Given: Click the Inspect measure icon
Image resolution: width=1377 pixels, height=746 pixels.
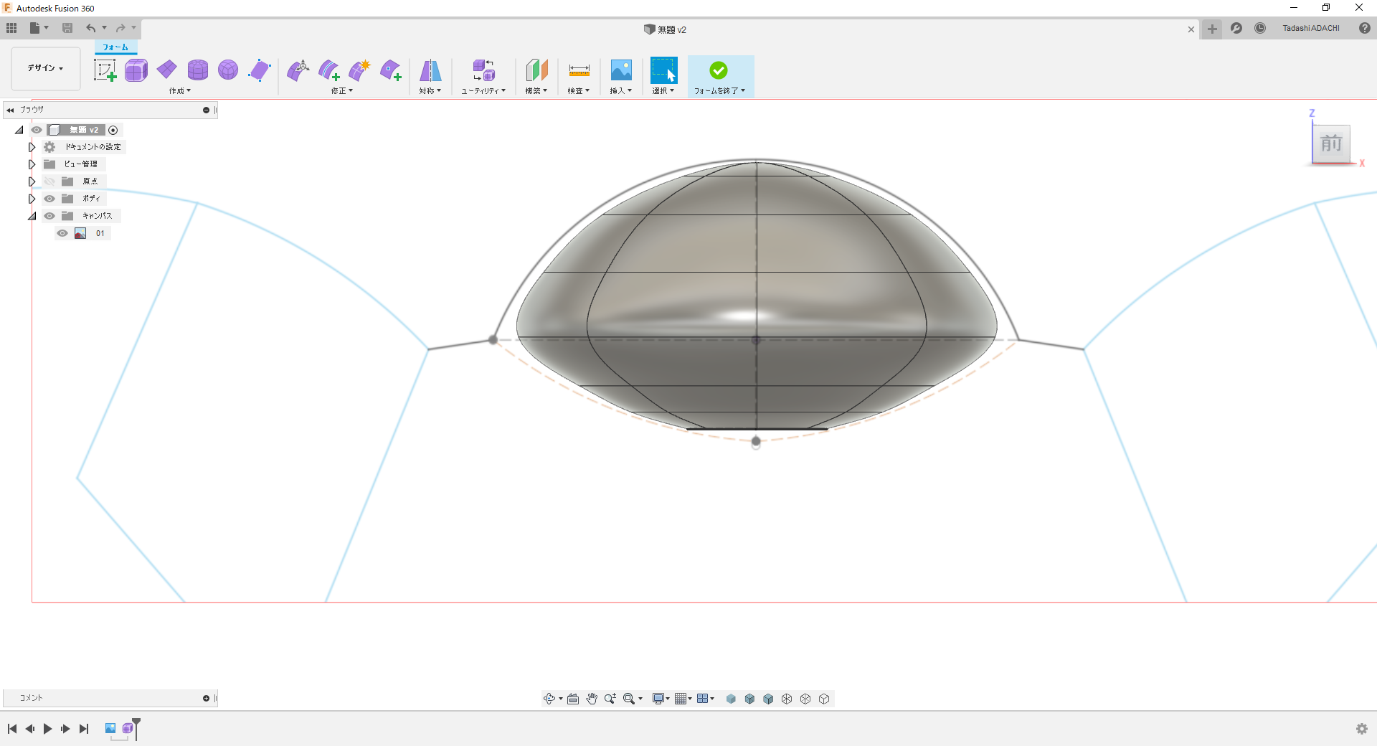Looking at the screenshot, I should [579, 70].
